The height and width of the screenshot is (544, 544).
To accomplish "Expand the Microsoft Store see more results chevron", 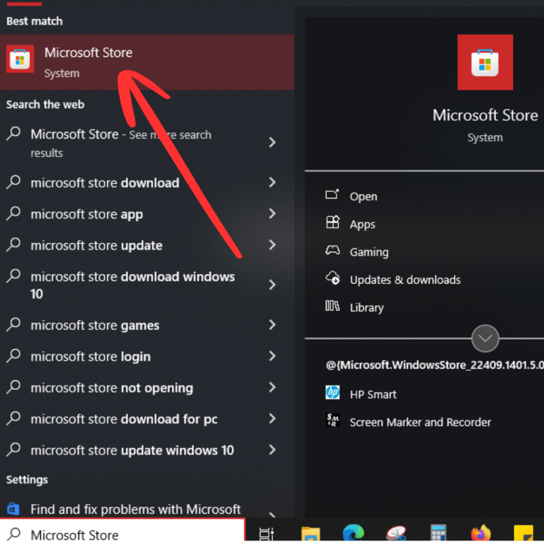I will coord(273,142).
